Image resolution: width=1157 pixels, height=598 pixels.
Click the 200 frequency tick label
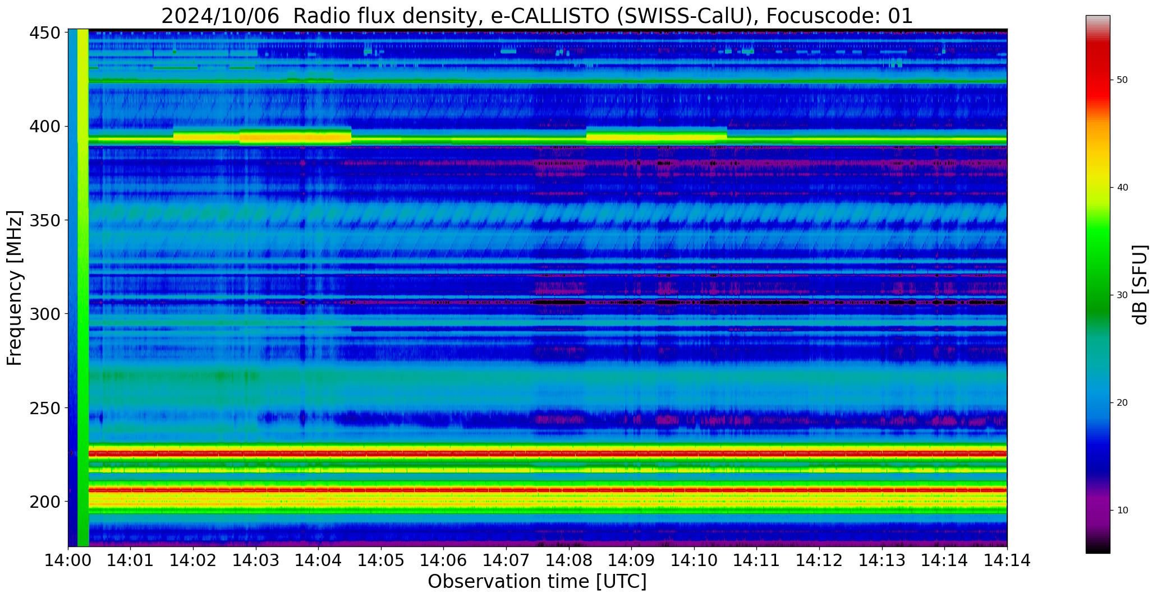[44, 501]
